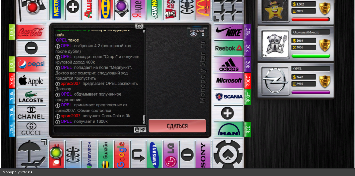
Task: Select the purple player token on the board
Action: coord(122,6)
